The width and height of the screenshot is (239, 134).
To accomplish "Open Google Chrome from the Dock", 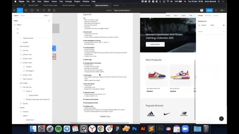I will [x=100, y=129].
